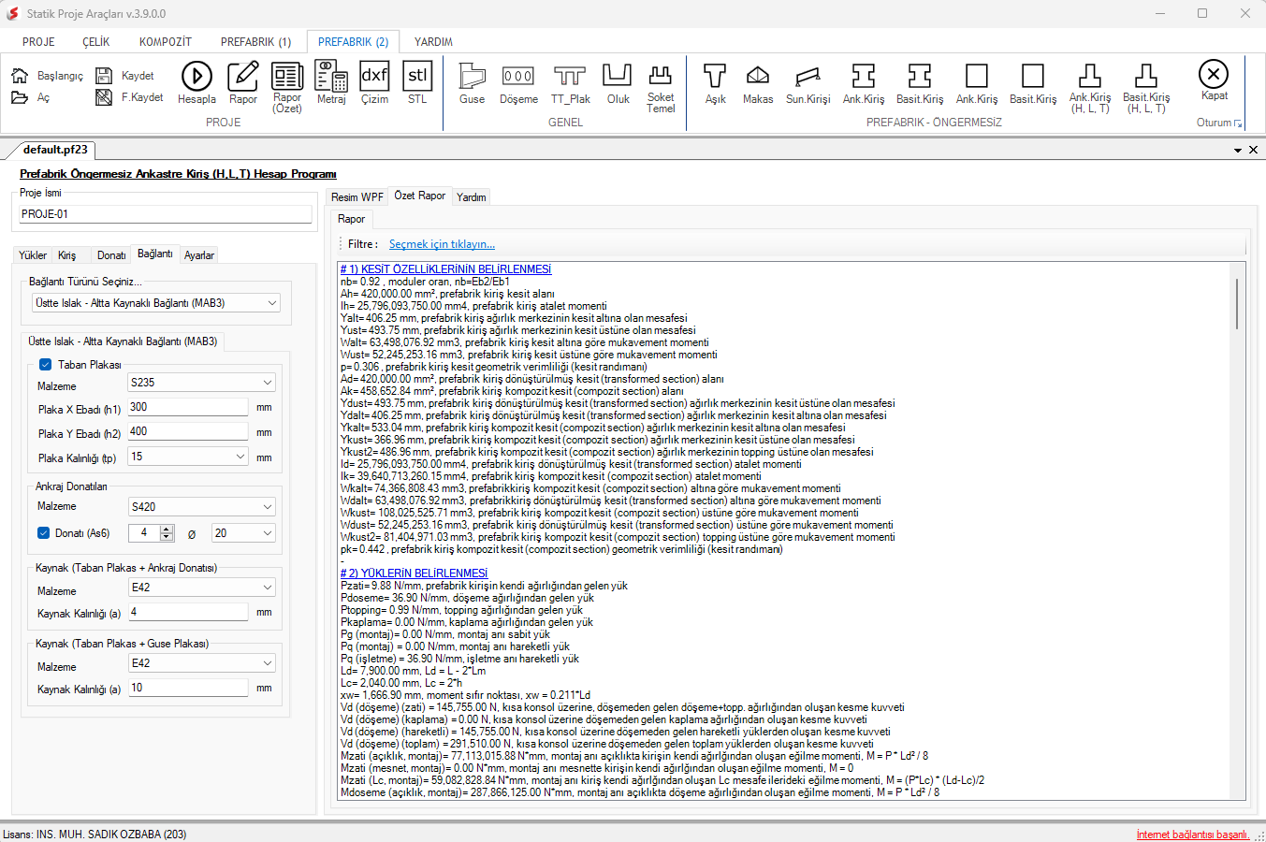This screenshot has height=842, width=1266.
Task: Click the Plaka X Ebadı (h1) input field
Action: pos(188,407)
